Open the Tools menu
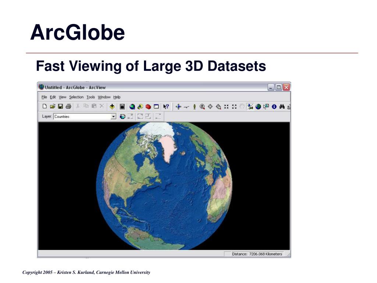The width and height of the screenshot is (377, 283). pos(91,97)
